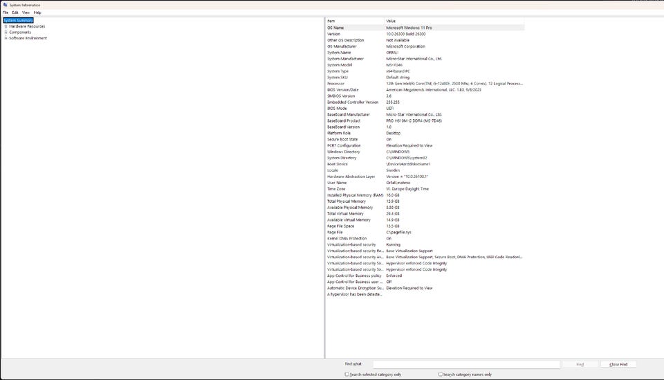Select the Windows Directory row

[x=425, y=152]
